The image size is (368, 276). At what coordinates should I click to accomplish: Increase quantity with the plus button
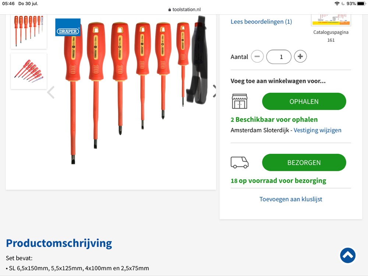point(300,57)
